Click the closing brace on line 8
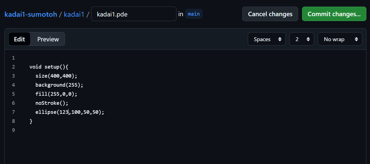 [x=31, y=121]
